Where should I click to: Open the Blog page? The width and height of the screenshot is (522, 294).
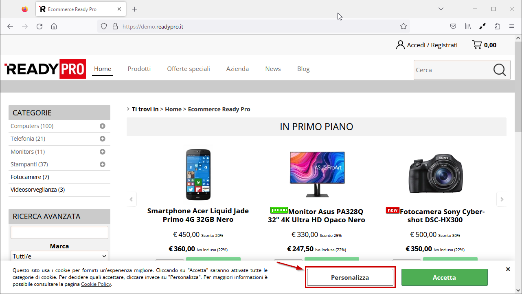[303, 69]
